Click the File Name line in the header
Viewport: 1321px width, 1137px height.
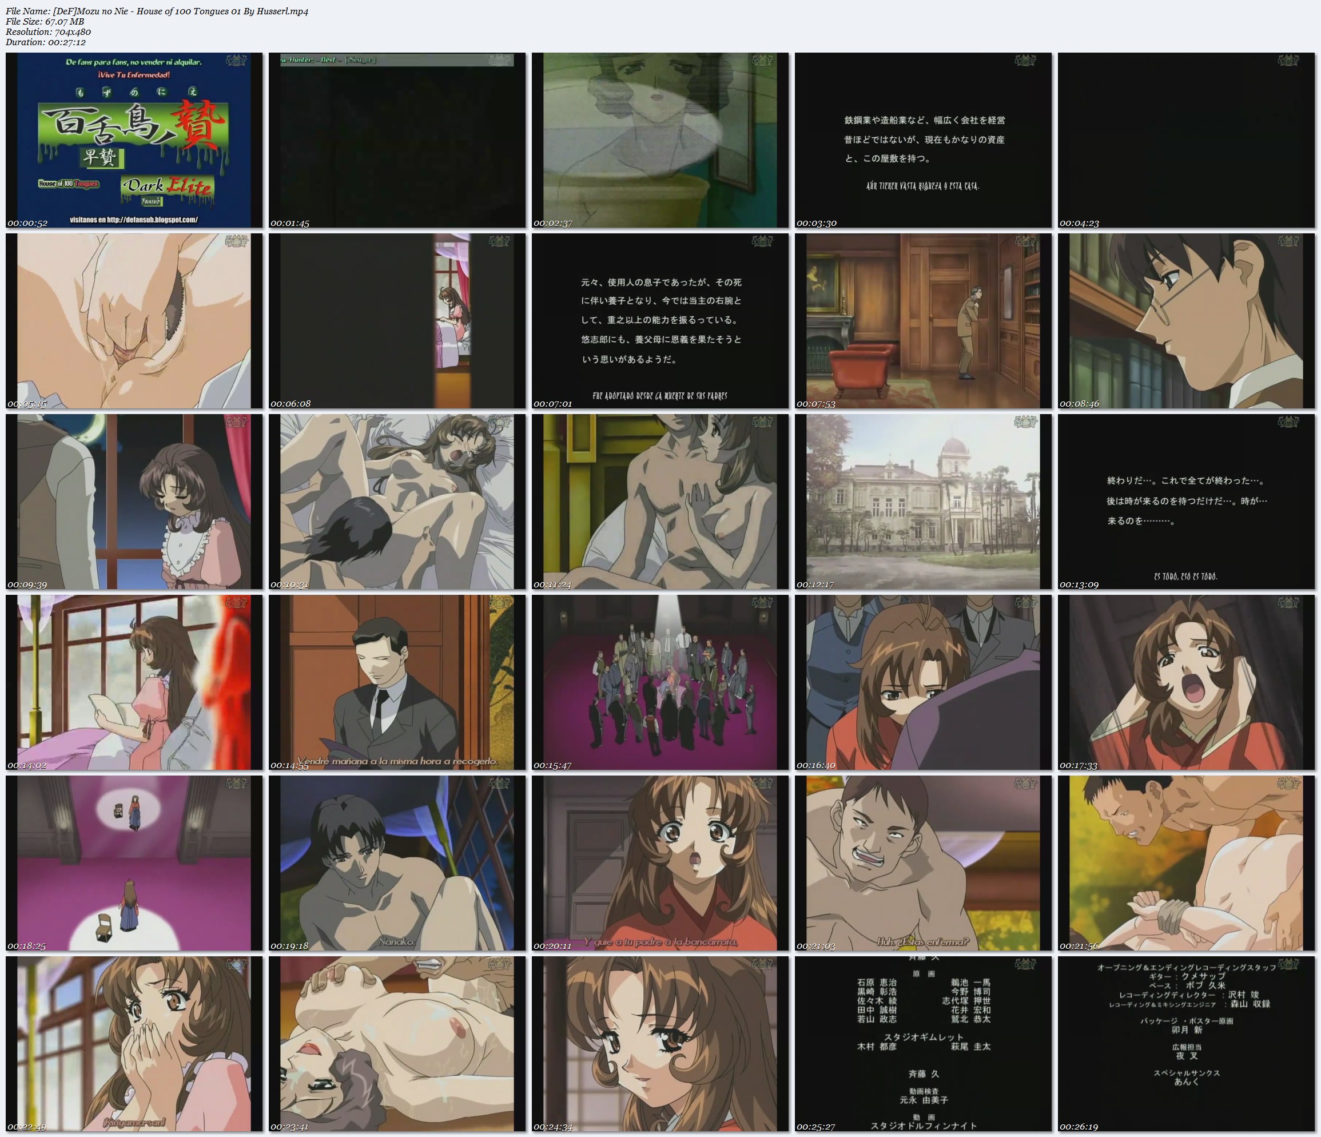[x=157, y=11]
